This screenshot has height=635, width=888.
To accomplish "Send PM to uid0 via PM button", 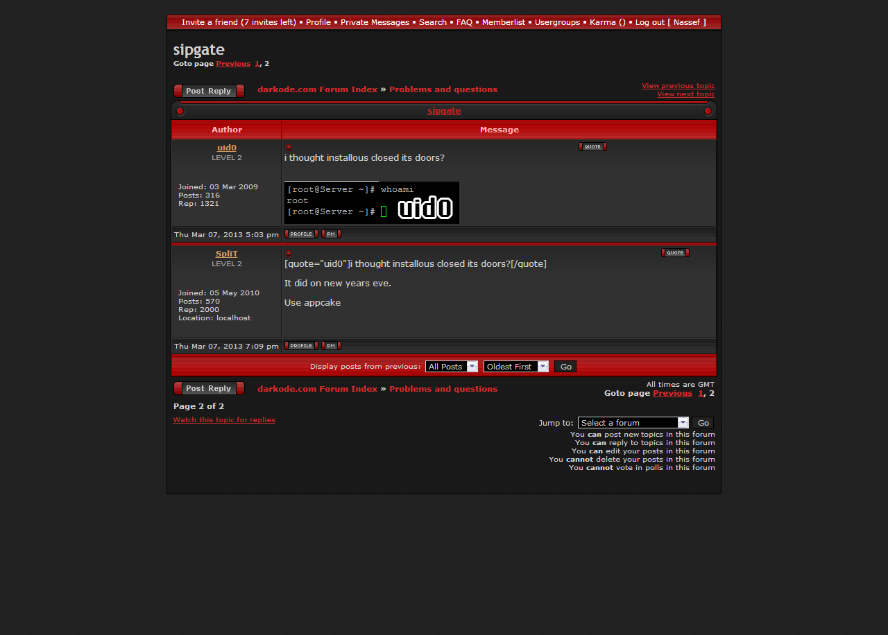I will click(331, 234).
